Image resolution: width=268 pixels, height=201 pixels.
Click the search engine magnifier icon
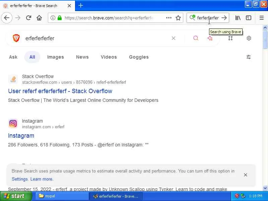192,17
